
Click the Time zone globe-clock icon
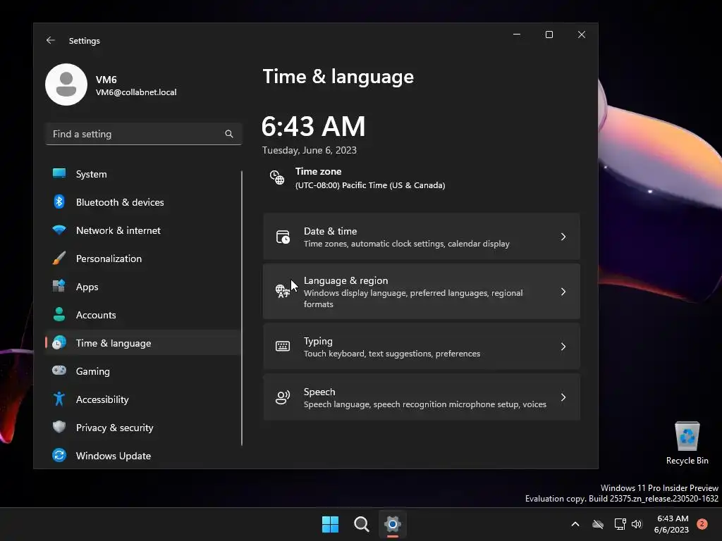[x=277, y=178]
